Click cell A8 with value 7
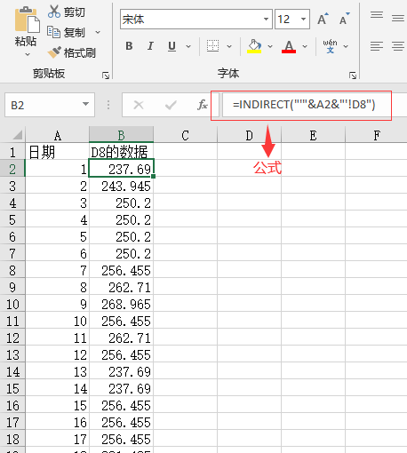The height and width of the screenshot is (453, 407). (x=58, y=270)
